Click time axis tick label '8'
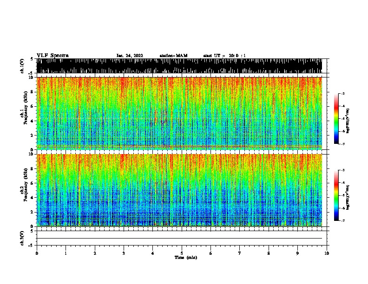 [x=269, y=253]
